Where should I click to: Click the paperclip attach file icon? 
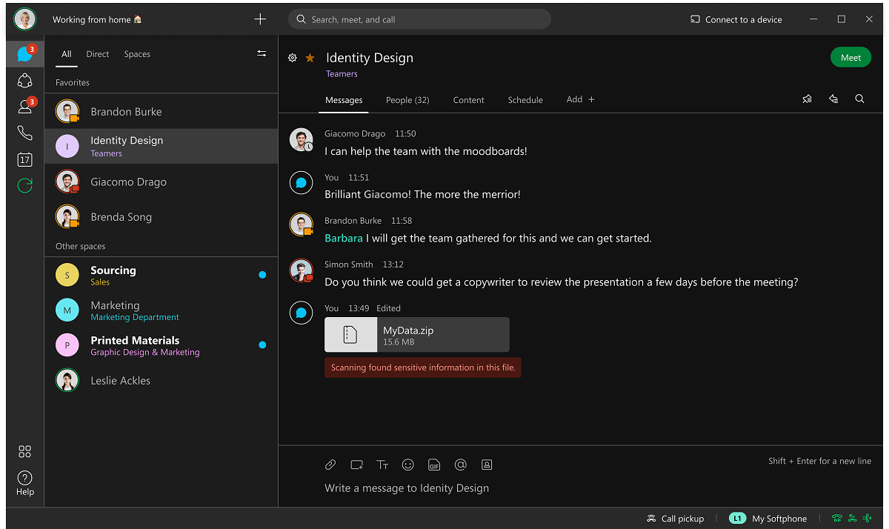330,465
